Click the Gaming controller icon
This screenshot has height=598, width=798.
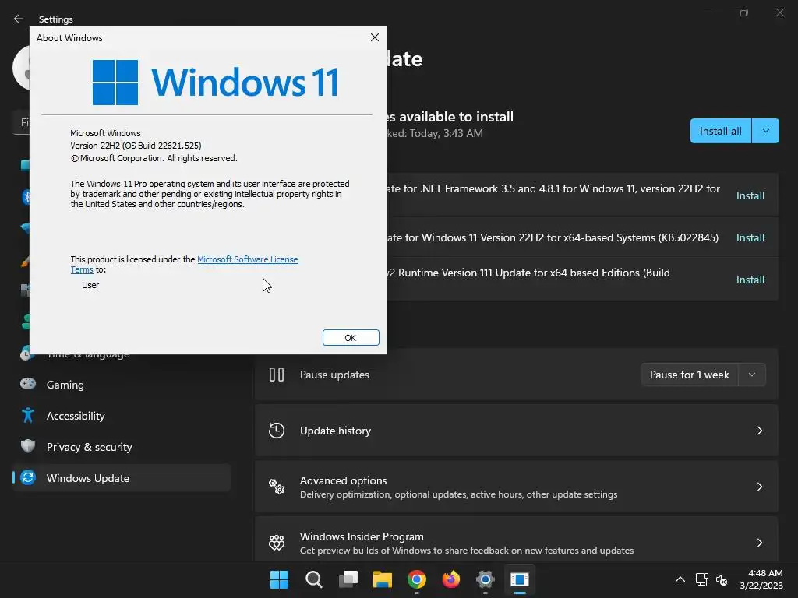click(x=28, y=384)
